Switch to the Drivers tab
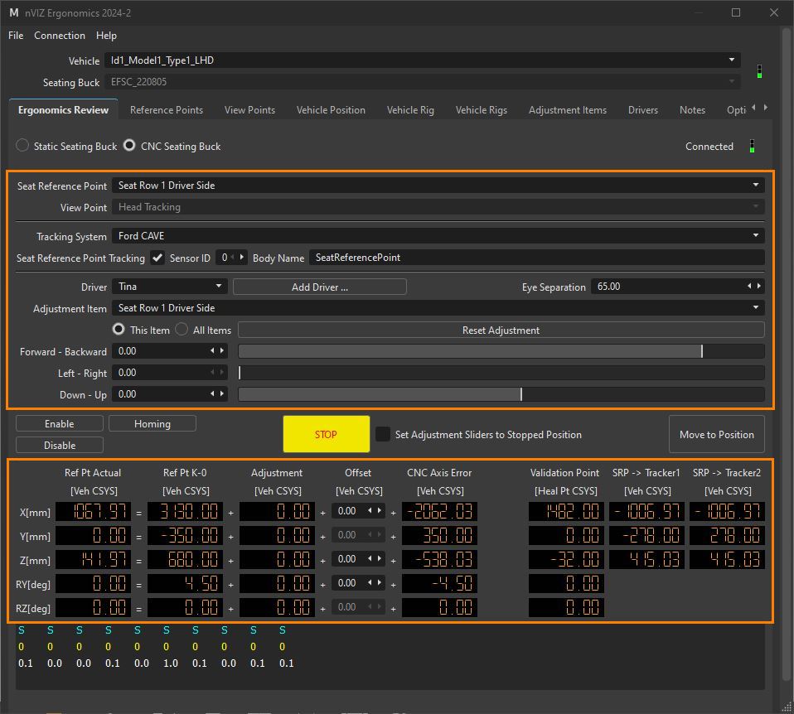The image size is (794, 714). click(642, 109)
